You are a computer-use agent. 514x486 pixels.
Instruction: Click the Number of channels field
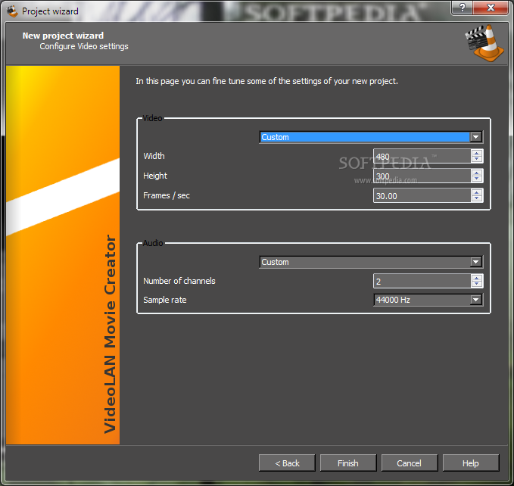(422, 281)
